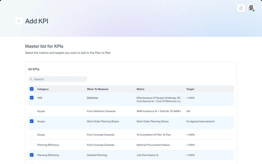Screen dimensions: 262x164
Task: Click Work Order Planning Status in When To Measure column
Action: [x=103, y=121]
